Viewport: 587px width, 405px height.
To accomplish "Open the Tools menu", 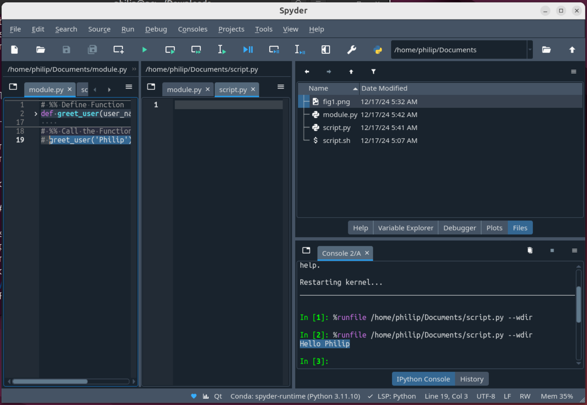I will [x=264, y=29].
